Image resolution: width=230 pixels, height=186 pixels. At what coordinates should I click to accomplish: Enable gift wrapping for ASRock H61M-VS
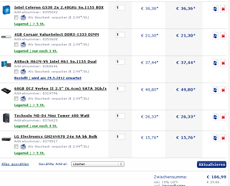[16, 72]
